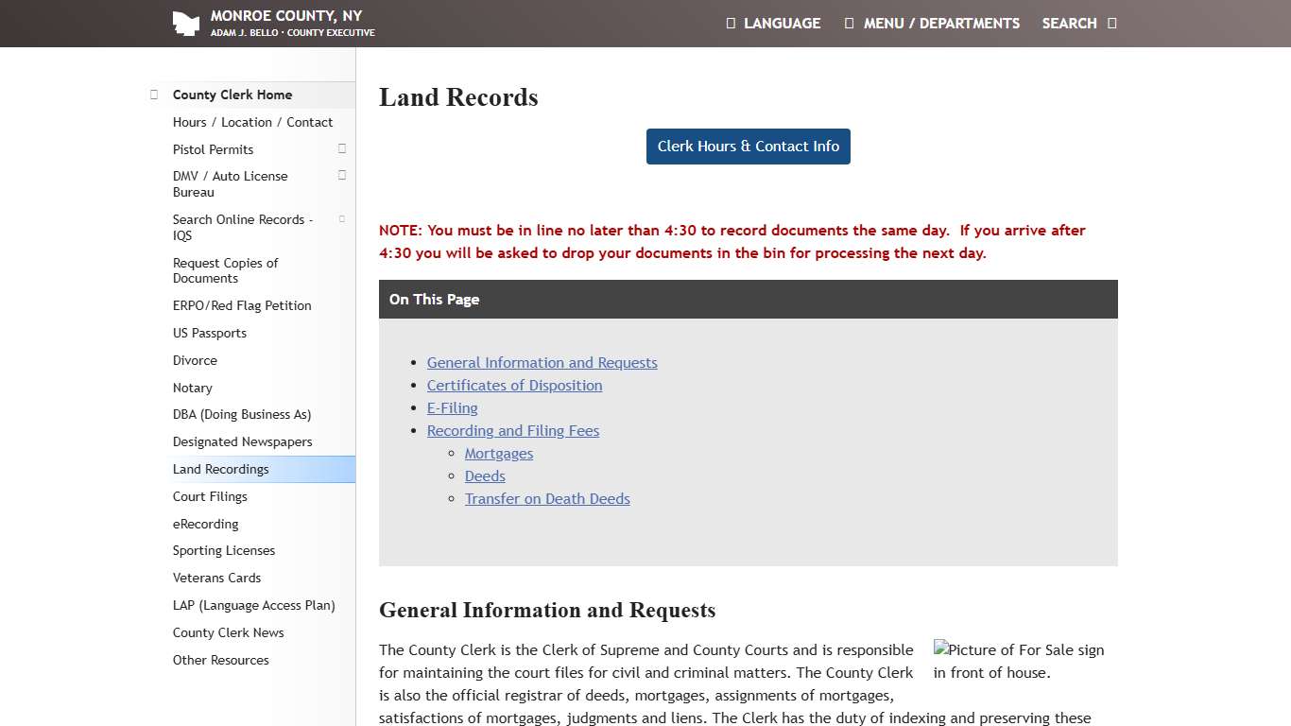Open the E-Filing link
The height and width of the screenshot is (726, 1291).
point(452,407)
